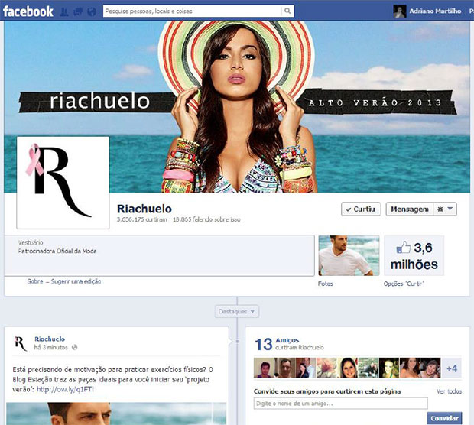Click the friend name input field
474x425 pixels.
coord(341,404)
